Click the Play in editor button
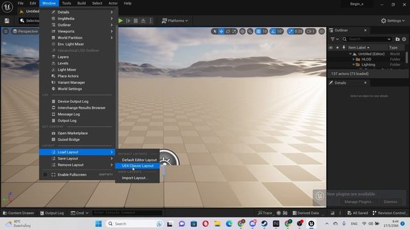The image size is (410, 230). [x=120, y=20]
